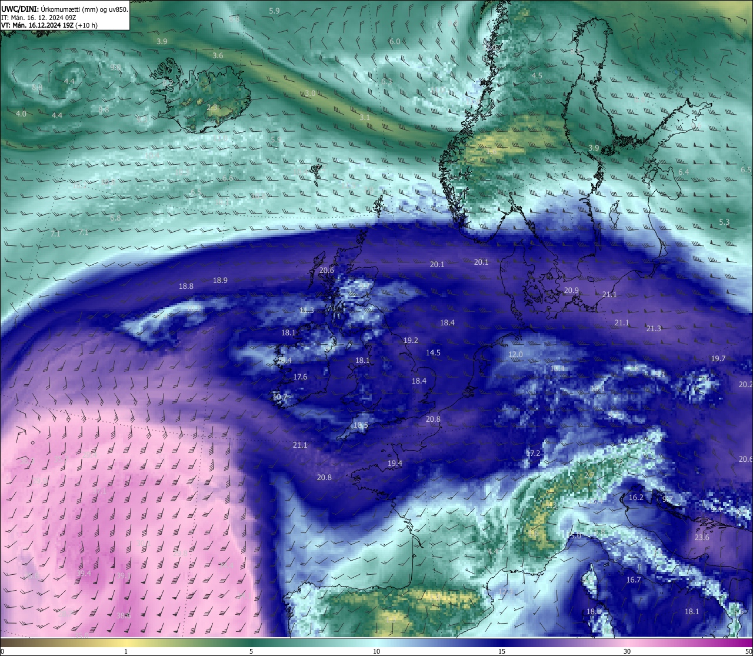Click the 18.8 value label west of Scotland
This screenshot has width=753, height=656.
[x=186, y=286]
